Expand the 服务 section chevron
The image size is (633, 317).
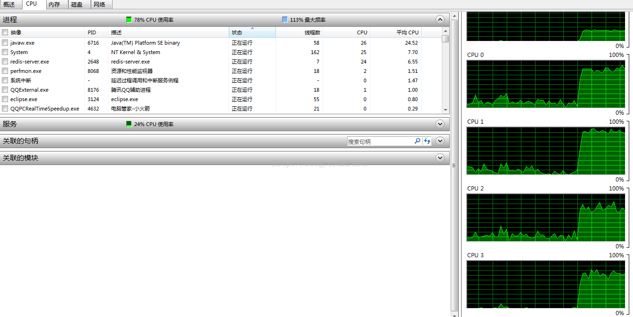(x=440, y=124)
